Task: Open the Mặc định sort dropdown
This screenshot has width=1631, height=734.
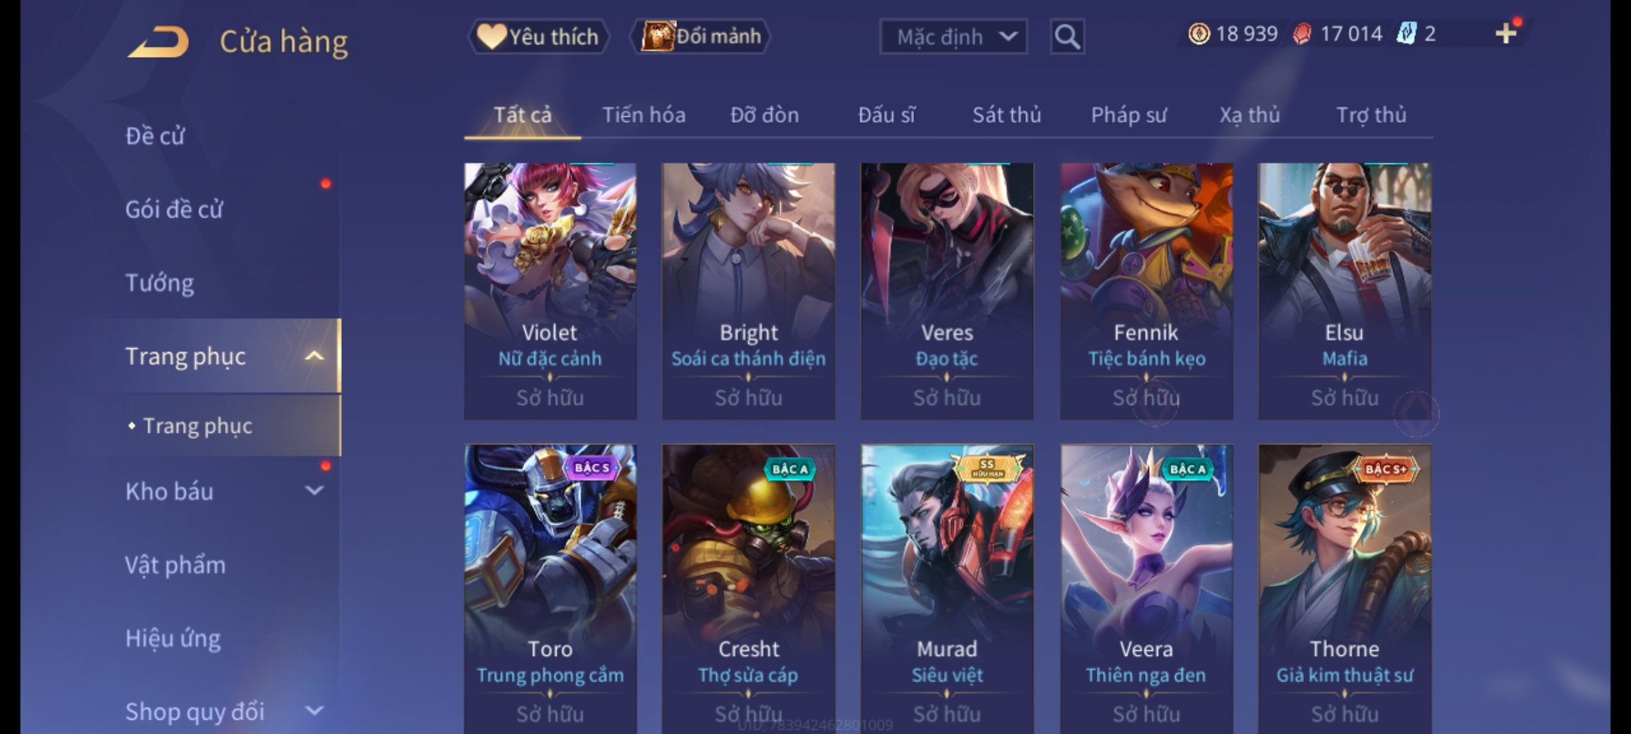Action: [953, 37]
